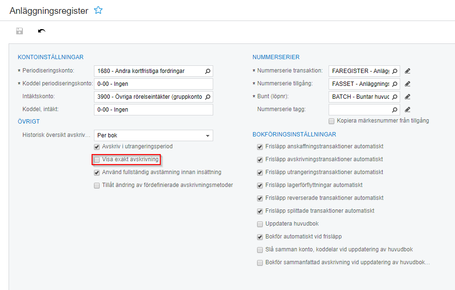Open lookup for Nummerserie tagg field
Viewport: 455px width, 290px height.
click(x=394, y=110)
